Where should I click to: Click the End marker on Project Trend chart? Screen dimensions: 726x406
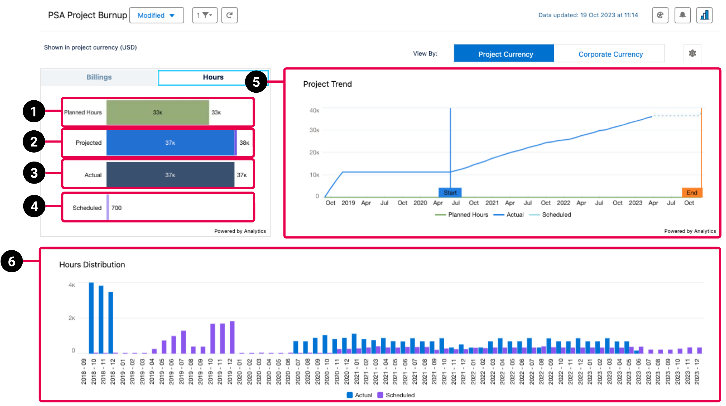[x=692, y=193]
